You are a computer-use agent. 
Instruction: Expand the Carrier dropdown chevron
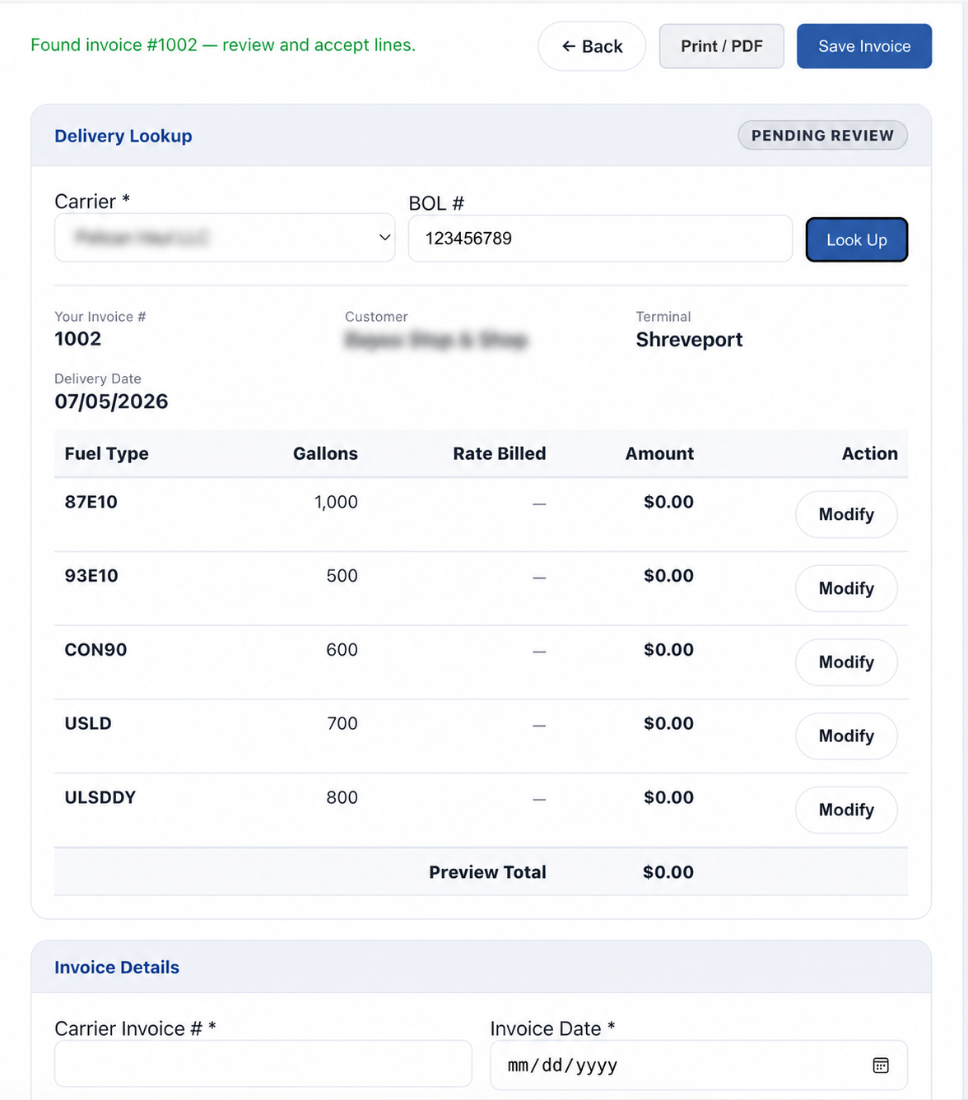384,238
